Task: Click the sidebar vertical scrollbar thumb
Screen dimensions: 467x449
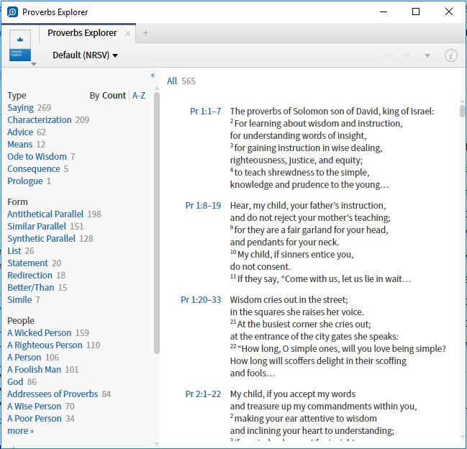Action: 157,223
